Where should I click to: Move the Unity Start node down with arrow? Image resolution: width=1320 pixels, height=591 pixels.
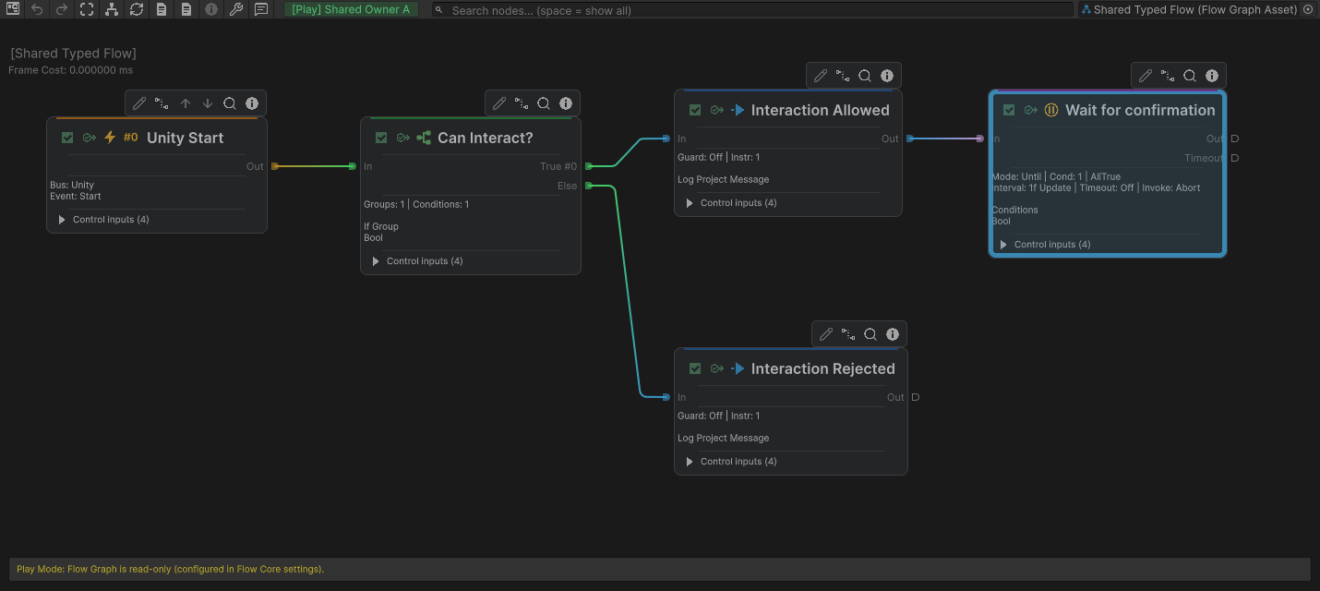point(208,103)
